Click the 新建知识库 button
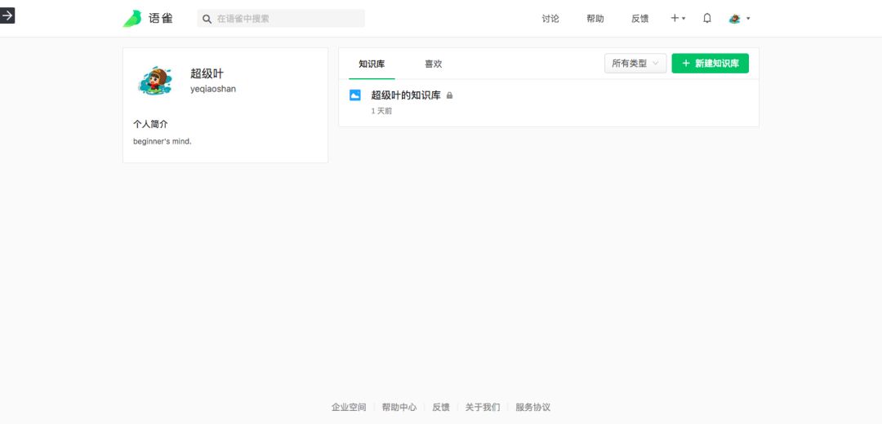The width and height of the screenshot is (882, 424). click(710, 64)
